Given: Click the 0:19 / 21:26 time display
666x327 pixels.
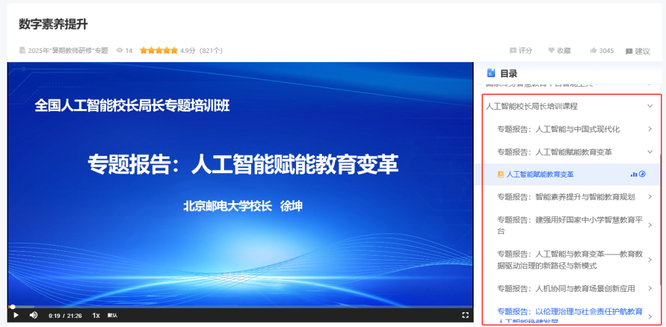Looking at the screenshot, I should click(x=65, y=315).
